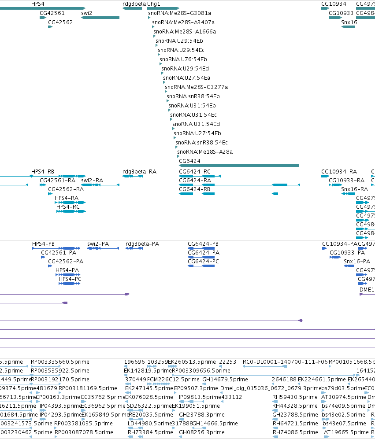Select the Snx16-PA protein label

pyautogui.click(x=357, y=262)
